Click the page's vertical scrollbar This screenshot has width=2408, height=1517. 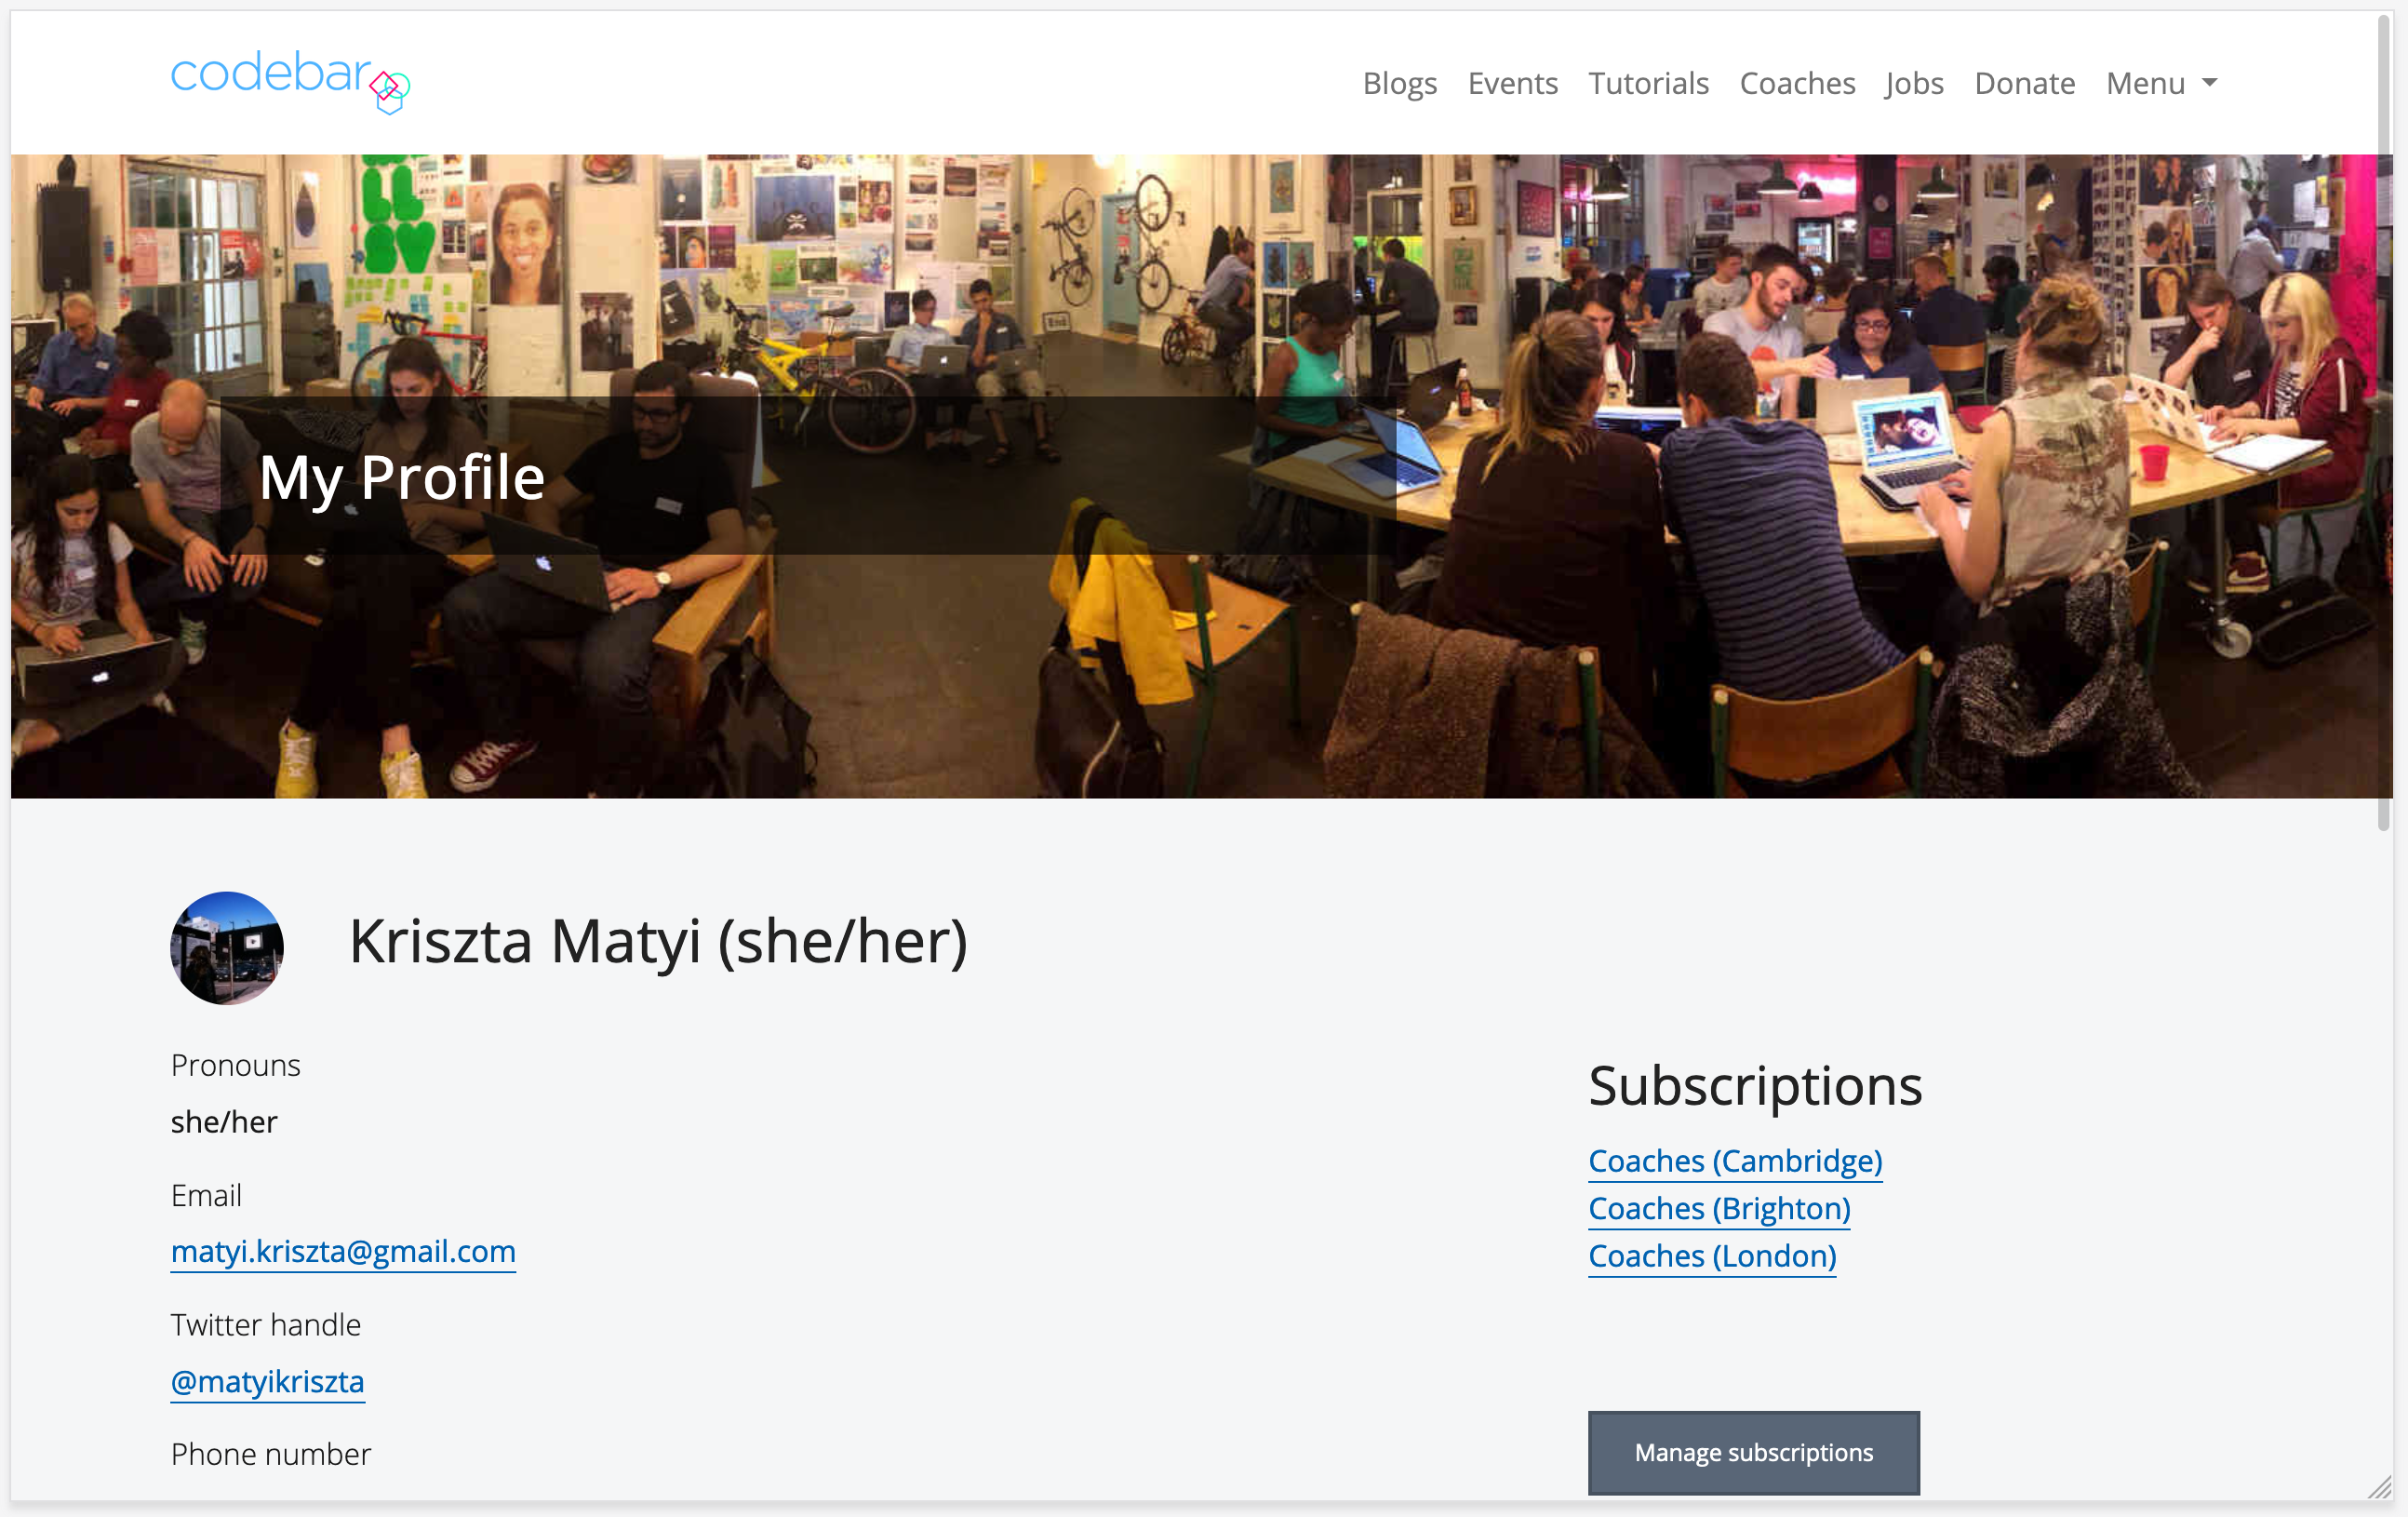click(2384, 420)
